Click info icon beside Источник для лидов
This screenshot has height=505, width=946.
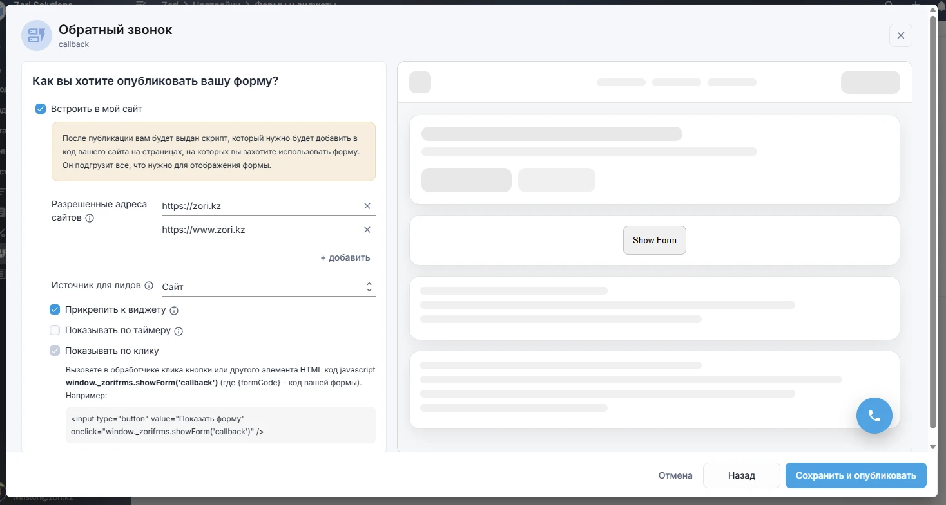(149, 286)
